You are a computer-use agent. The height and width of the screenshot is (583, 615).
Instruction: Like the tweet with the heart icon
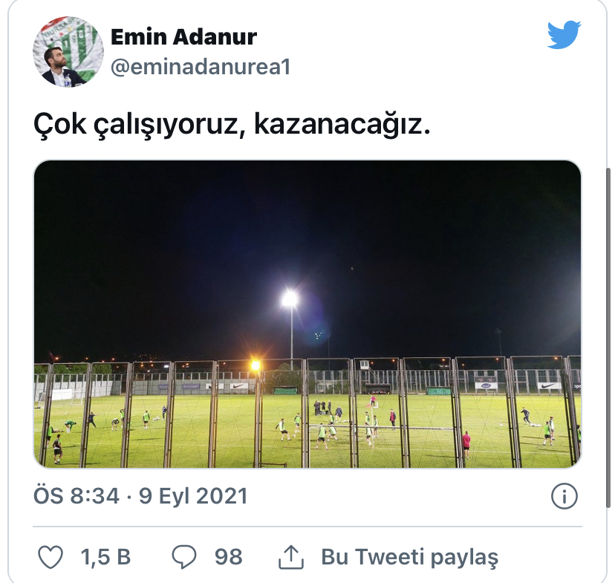[51, 557]
